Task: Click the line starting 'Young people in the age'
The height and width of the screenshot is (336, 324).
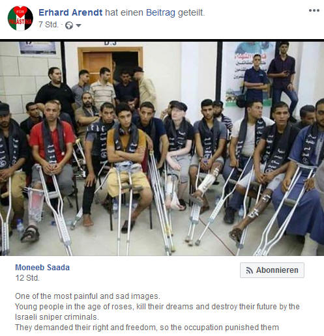Action: 157,307
